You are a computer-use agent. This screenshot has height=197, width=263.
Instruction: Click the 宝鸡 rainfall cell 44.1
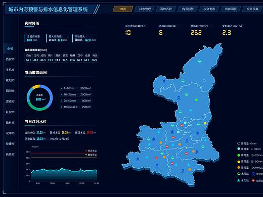[36, 60]
